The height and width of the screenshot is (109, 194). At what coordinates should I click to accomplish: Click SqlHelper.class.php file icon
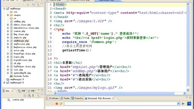[x=12, y=67]
